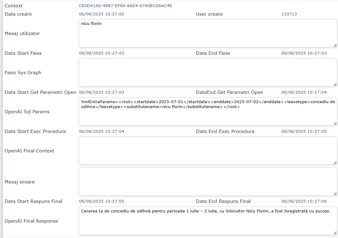
Task: Click the User creare value 133713
Action: tap(289, 14)
